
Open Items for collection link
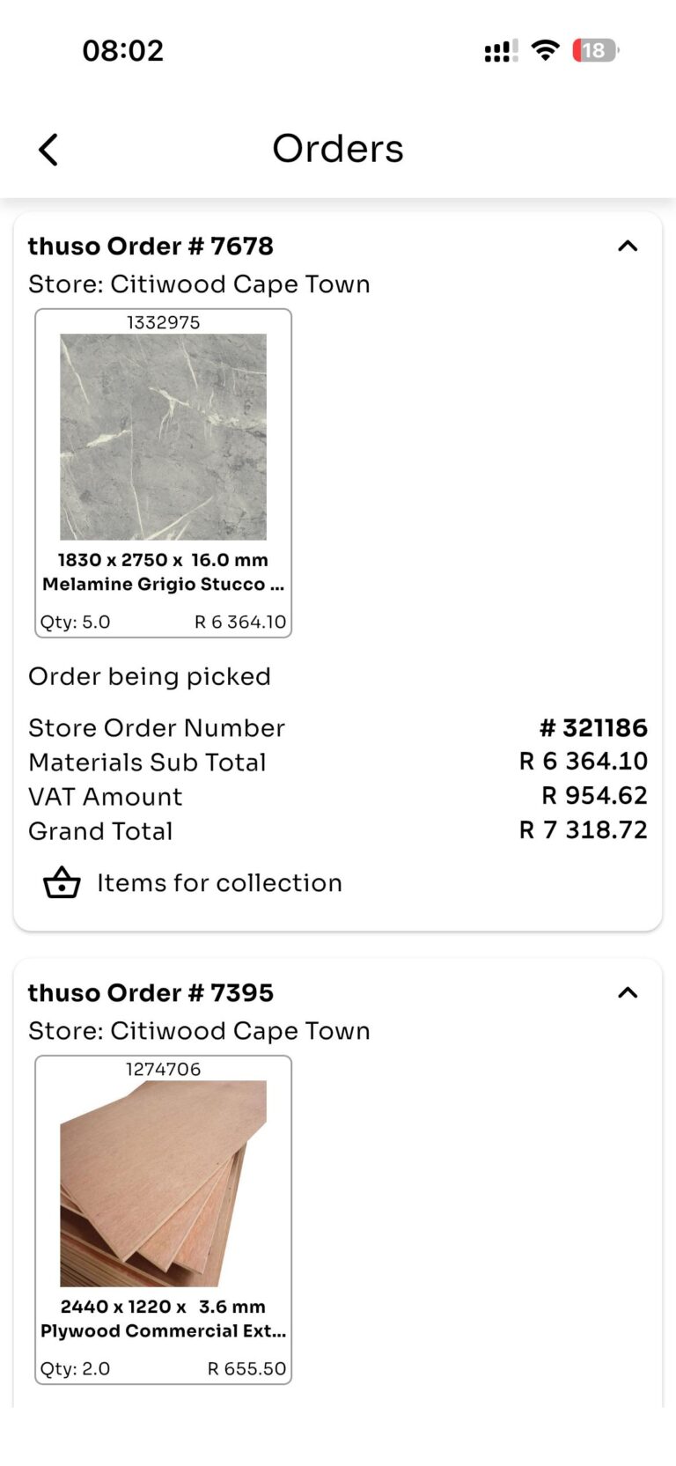pyautogui.click(x=219, y=883)
